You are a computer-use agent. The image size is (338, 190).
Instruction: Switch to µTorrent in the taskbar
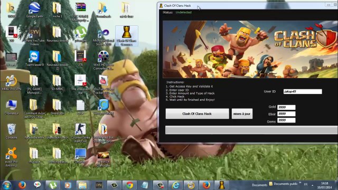tap(53, 185)
